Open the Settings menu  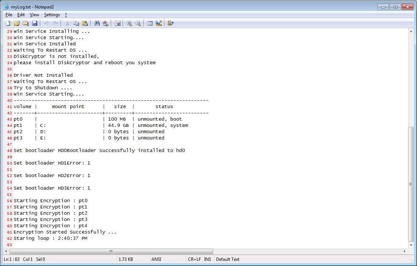52,15
